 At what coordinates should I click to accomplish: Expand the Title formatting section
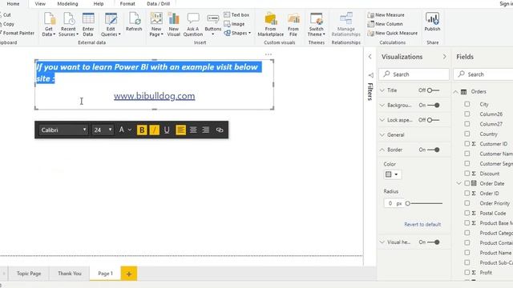coord(382,90)
